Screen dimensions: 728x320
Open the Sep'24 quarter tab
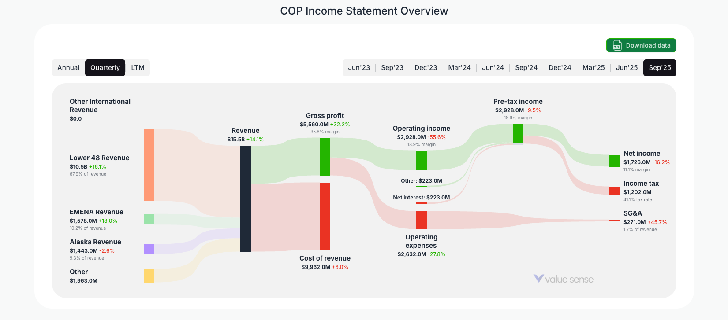click(x=526, y=67)
